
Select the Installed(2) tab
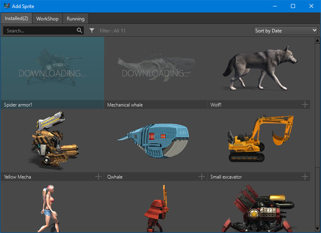[x=16, y=18]
